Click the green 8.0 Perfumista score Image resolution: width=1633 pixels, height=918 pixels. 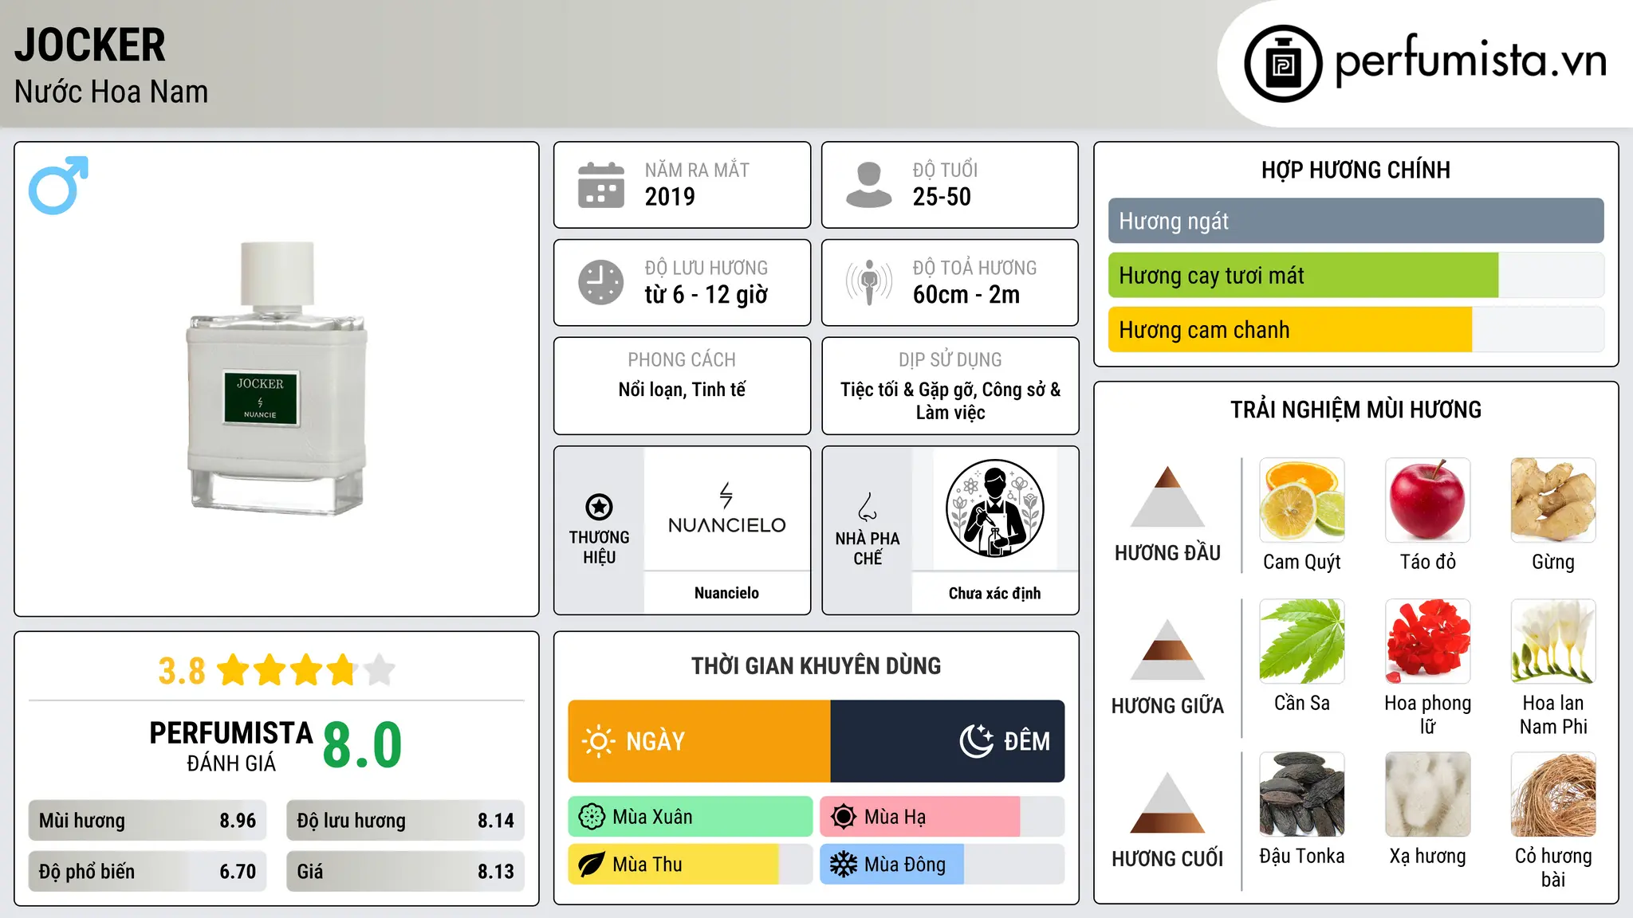coord(362,745)
